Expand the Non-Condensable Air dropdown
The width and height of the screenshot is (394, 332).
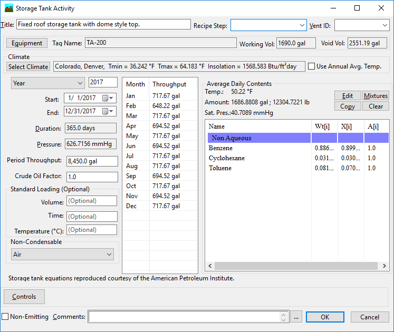point(62,255)
